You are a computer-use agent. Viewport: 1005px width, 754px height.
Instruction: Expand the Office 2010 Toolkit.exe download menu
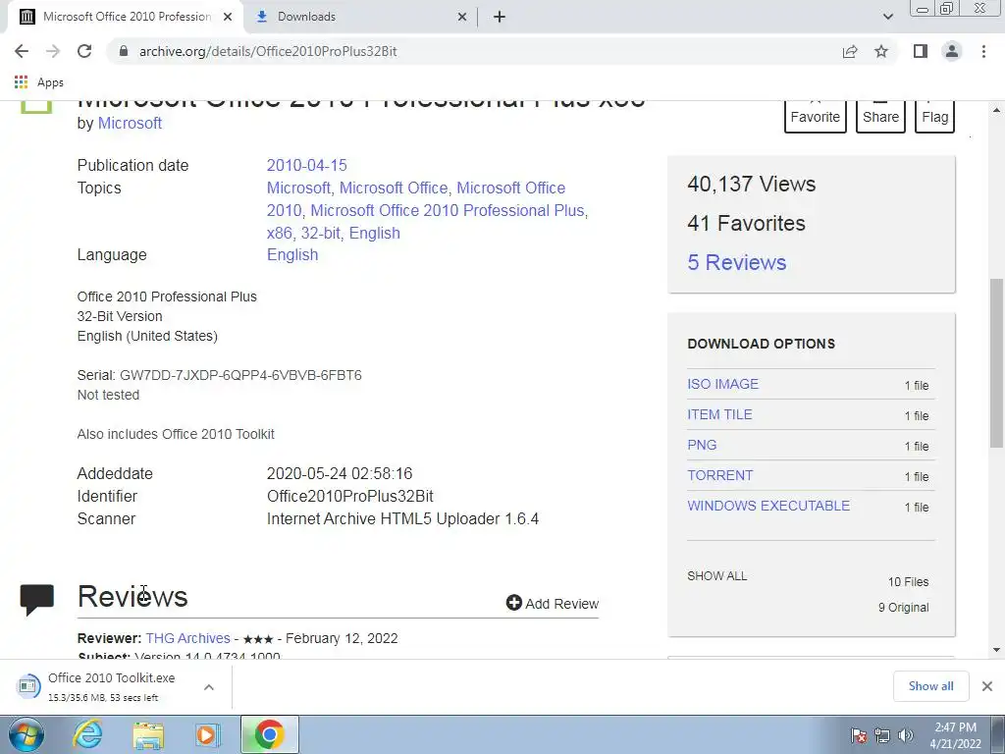click(x=208, y=687)
